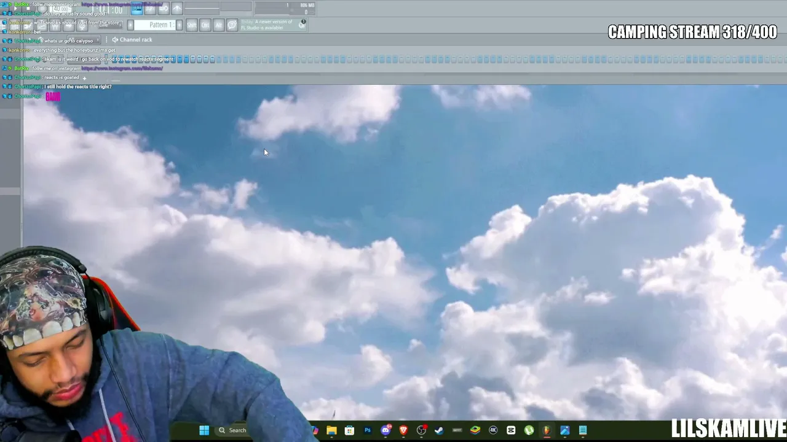Click the FL Studio taskbar icon

point(547,430)
